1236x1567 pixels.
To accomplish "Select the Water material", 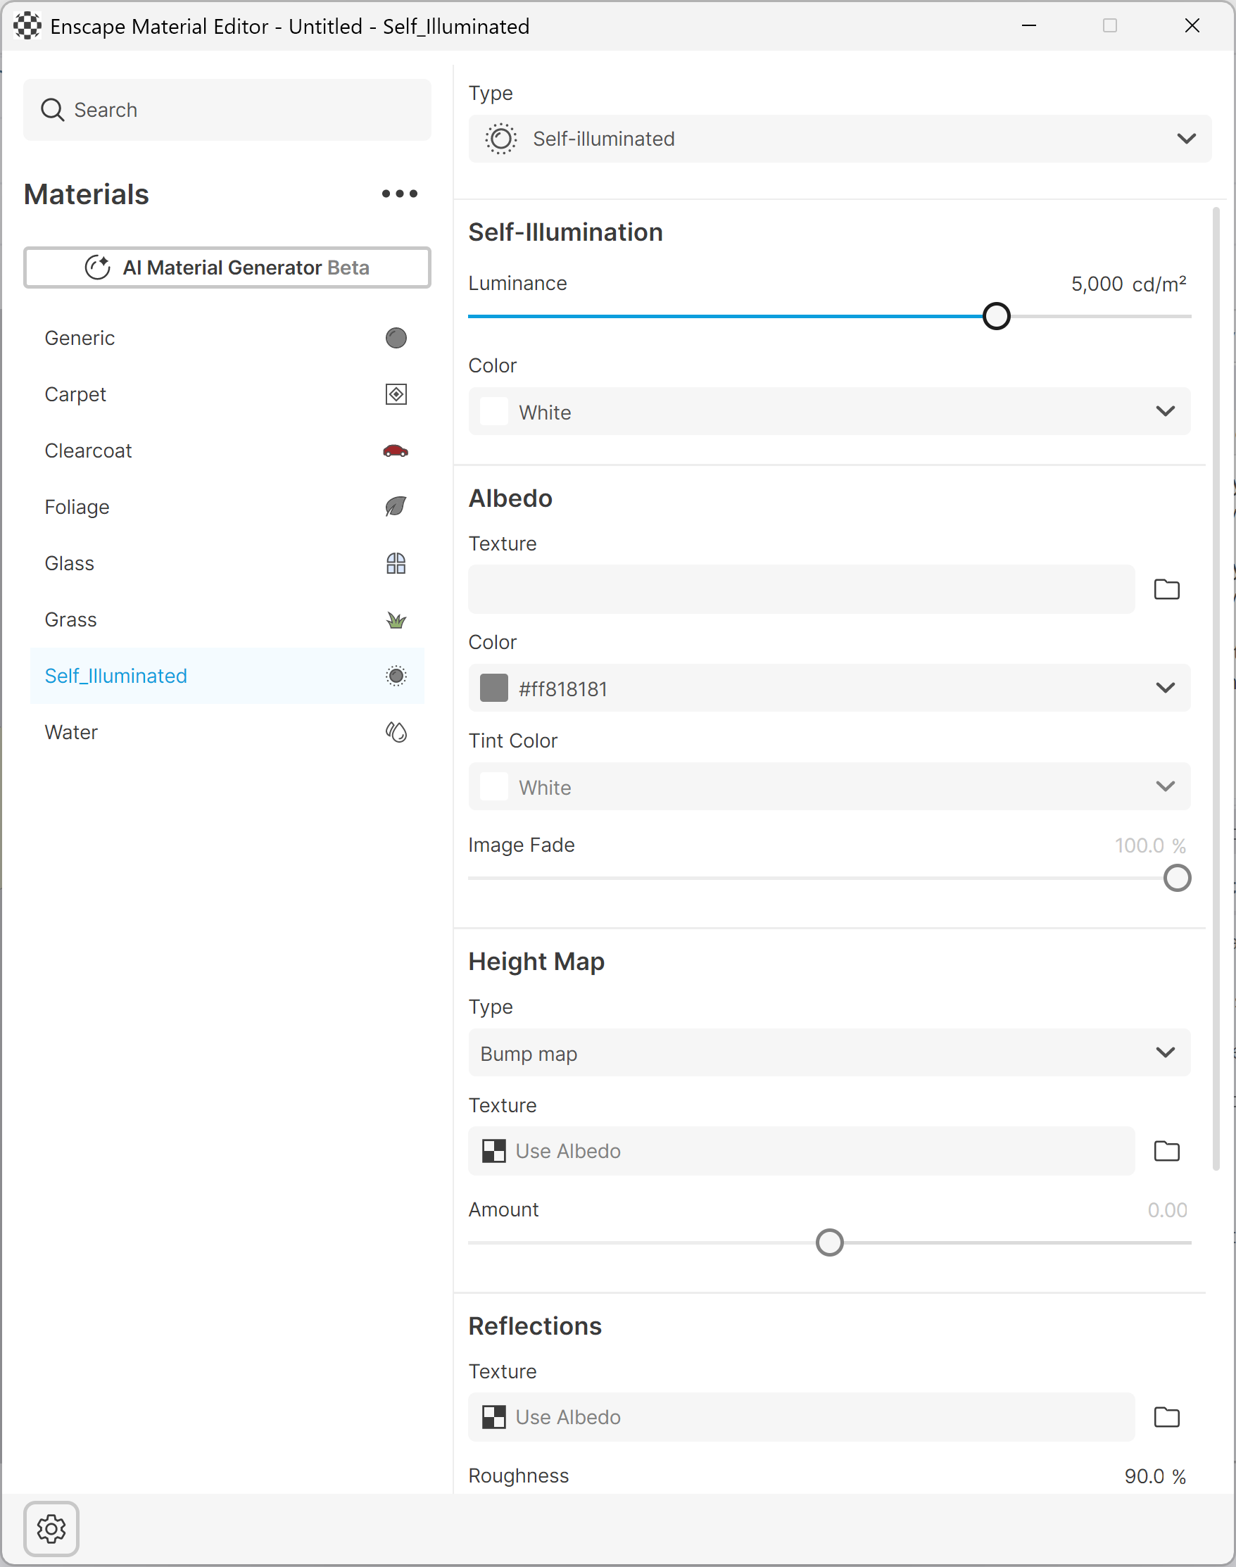I will [227, 733].
